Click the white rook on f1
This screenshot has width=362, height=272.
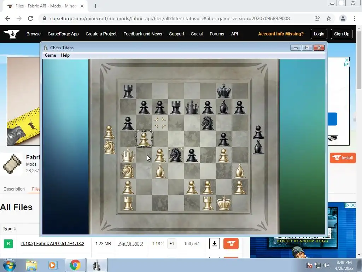tap(208, 203)
